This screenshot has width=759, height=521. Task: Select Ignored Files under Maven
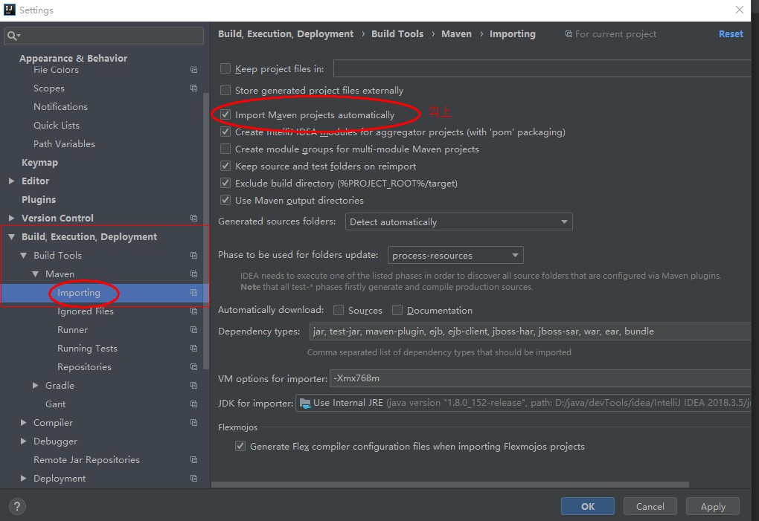coord(85,311)
